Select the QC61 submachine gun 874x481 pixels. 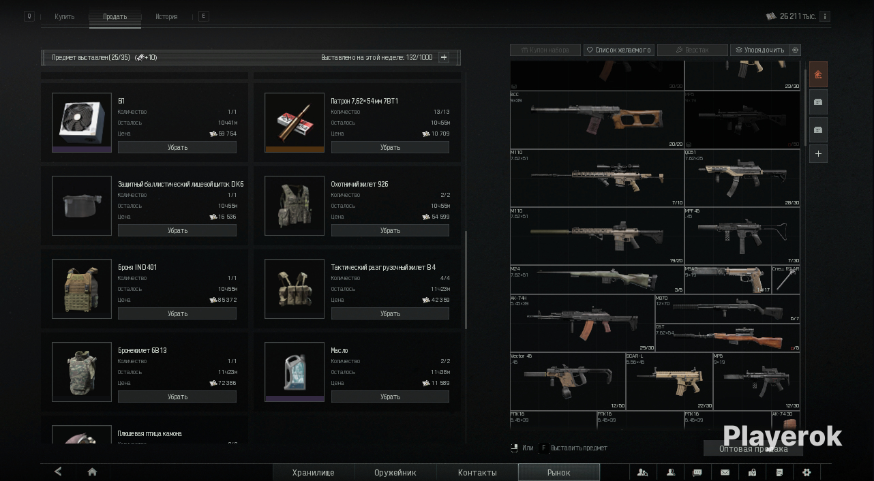pos(742,178)
